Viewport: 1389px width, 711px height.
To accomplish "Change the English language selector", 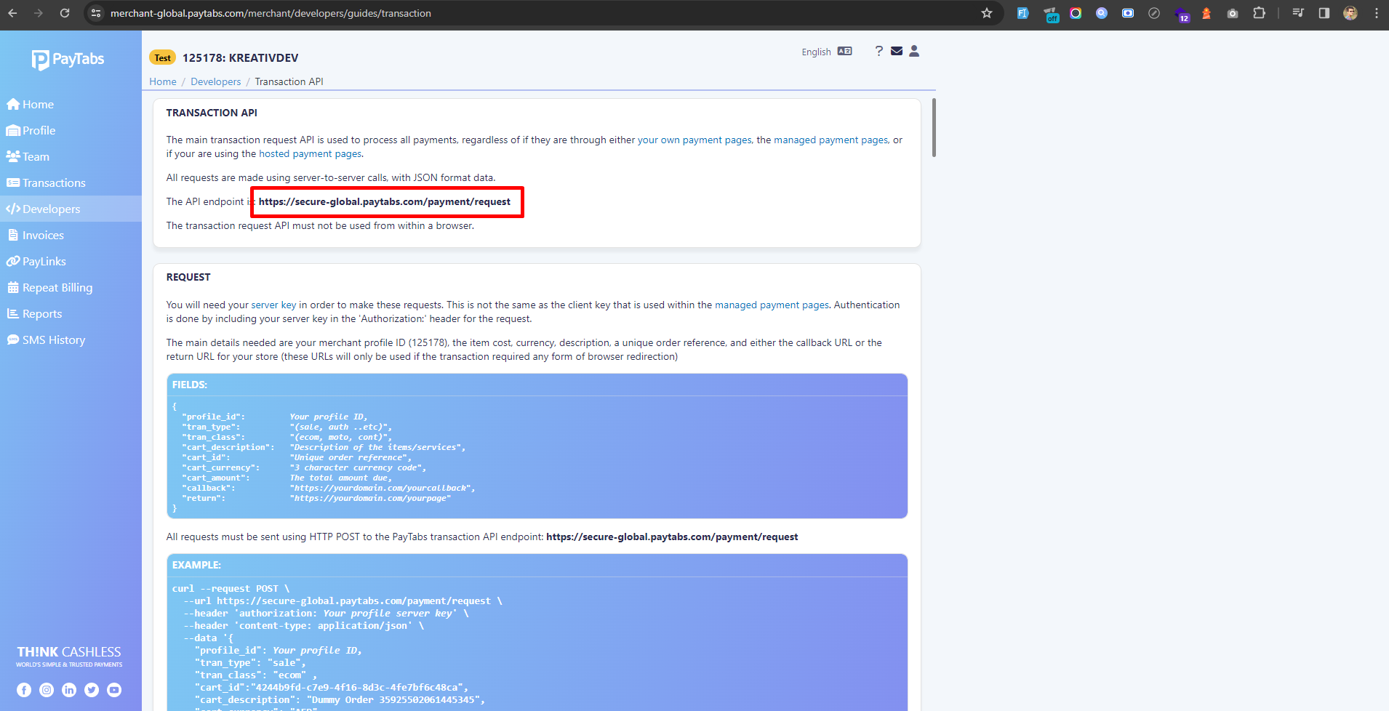I will [827, 52].
